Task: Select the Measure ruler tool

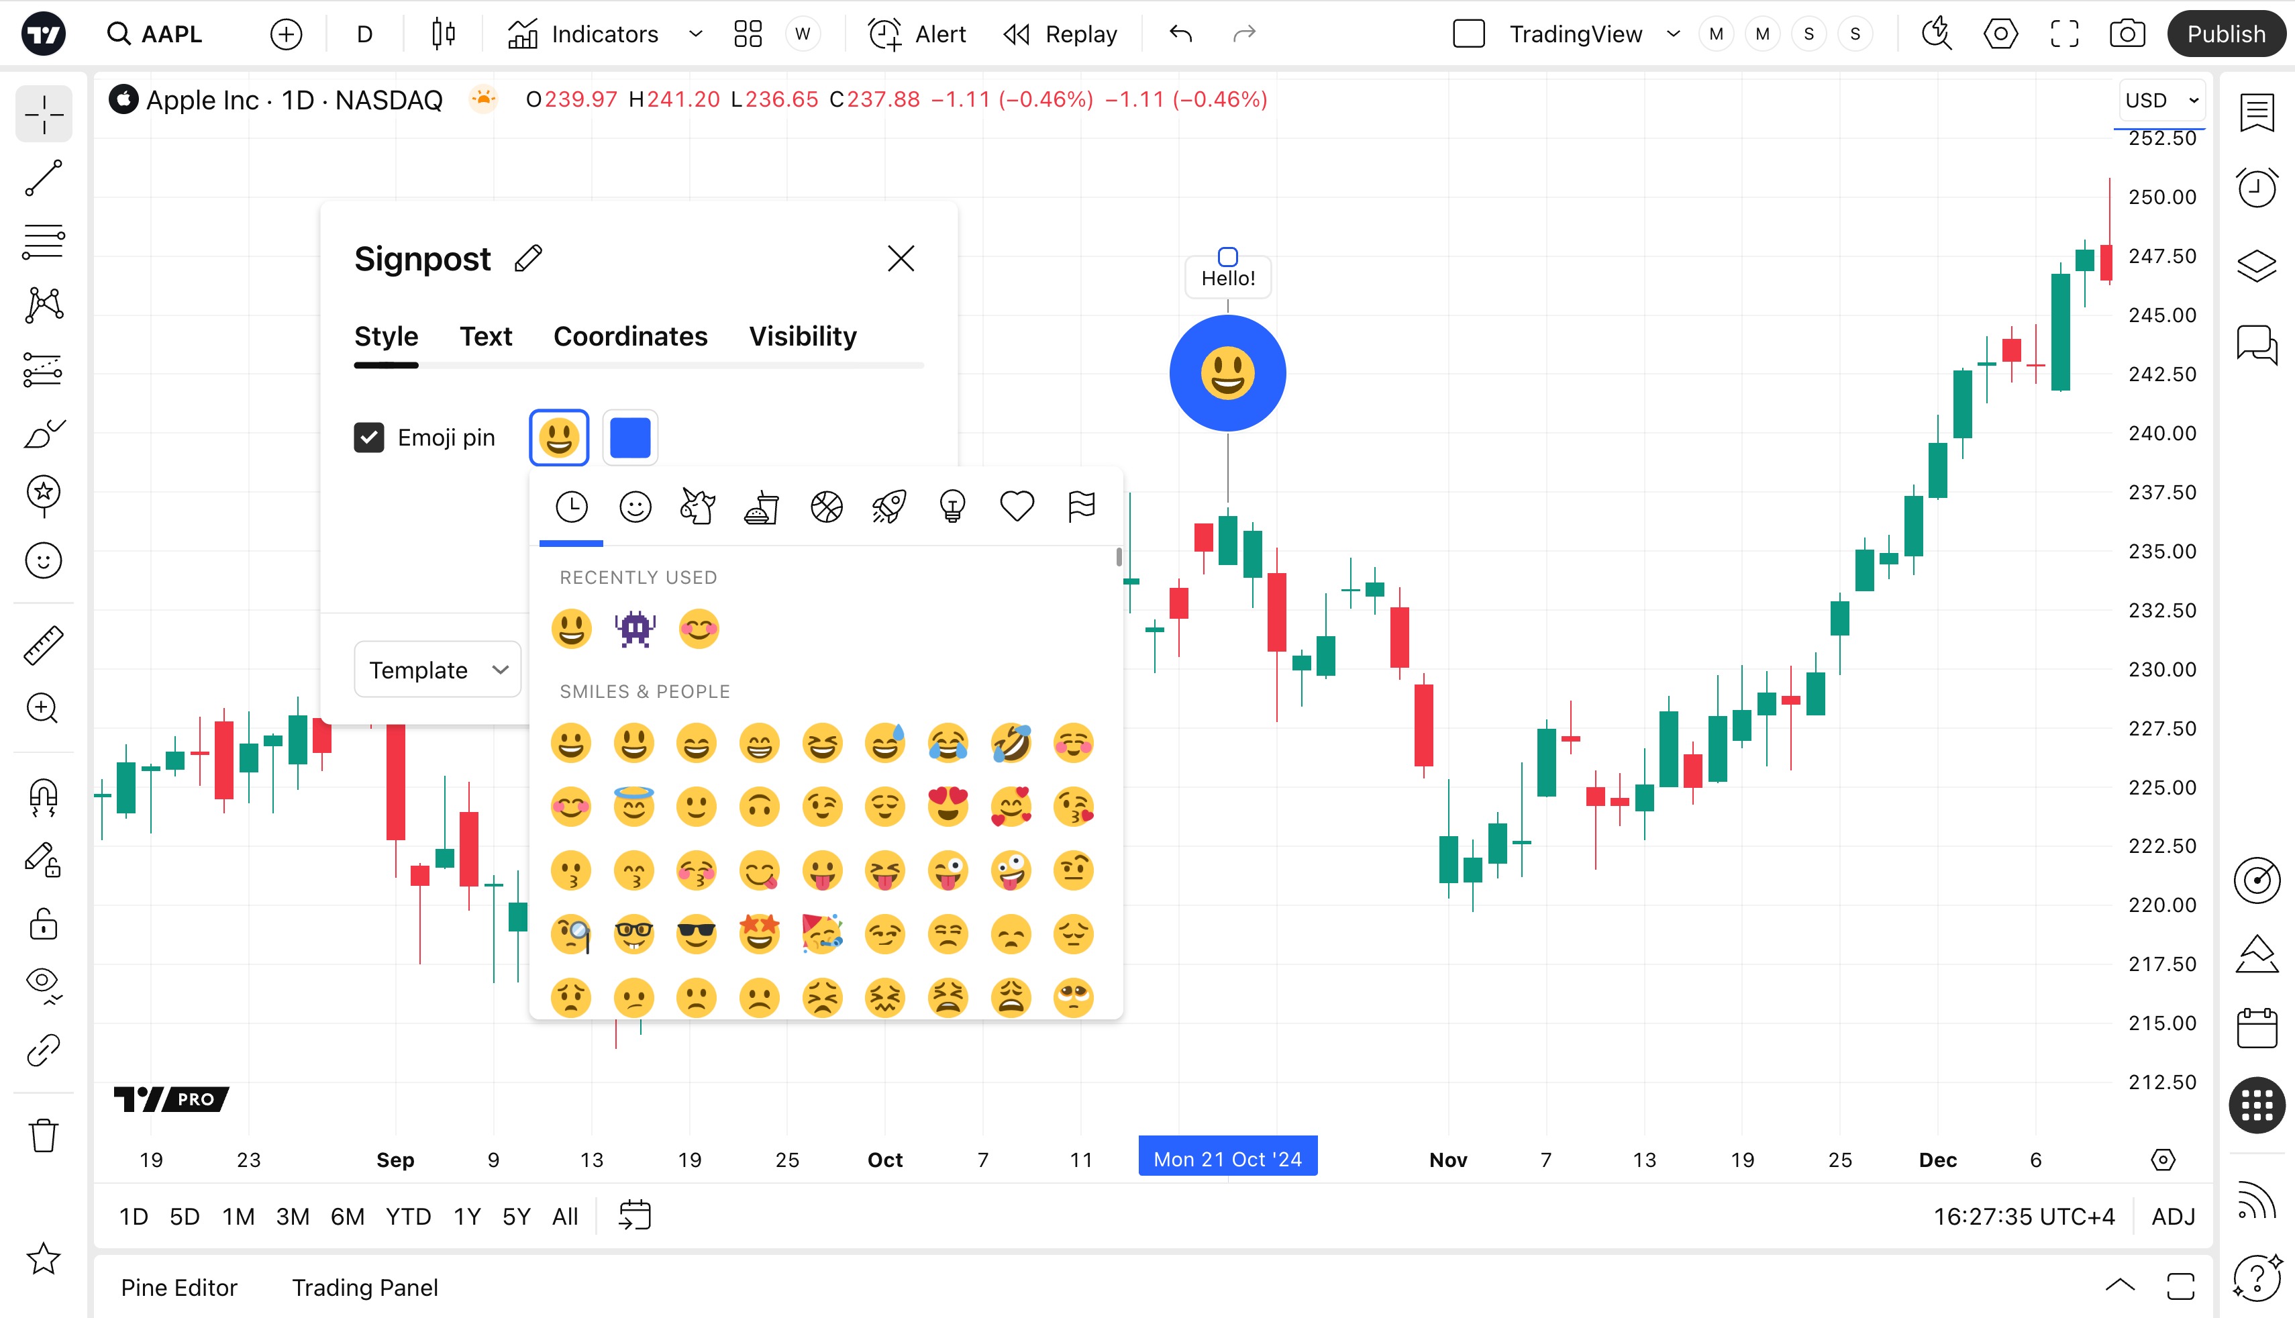Action: (x=44, y=646)
